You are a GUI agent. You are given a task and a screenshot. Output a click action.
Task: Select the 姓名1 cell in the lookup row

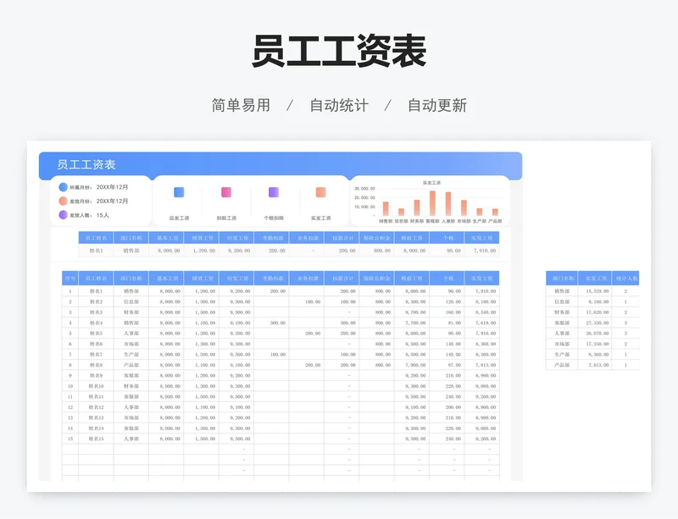click(x=96, y=251)
